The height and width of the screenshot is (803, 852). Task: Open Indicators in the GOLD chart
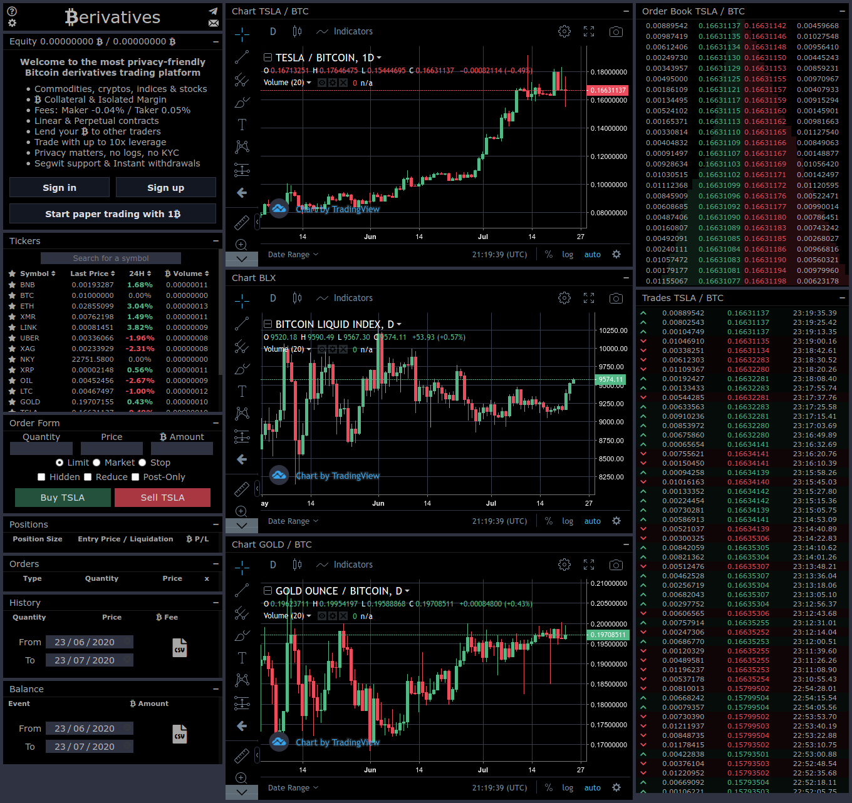[x=345, y=565]
